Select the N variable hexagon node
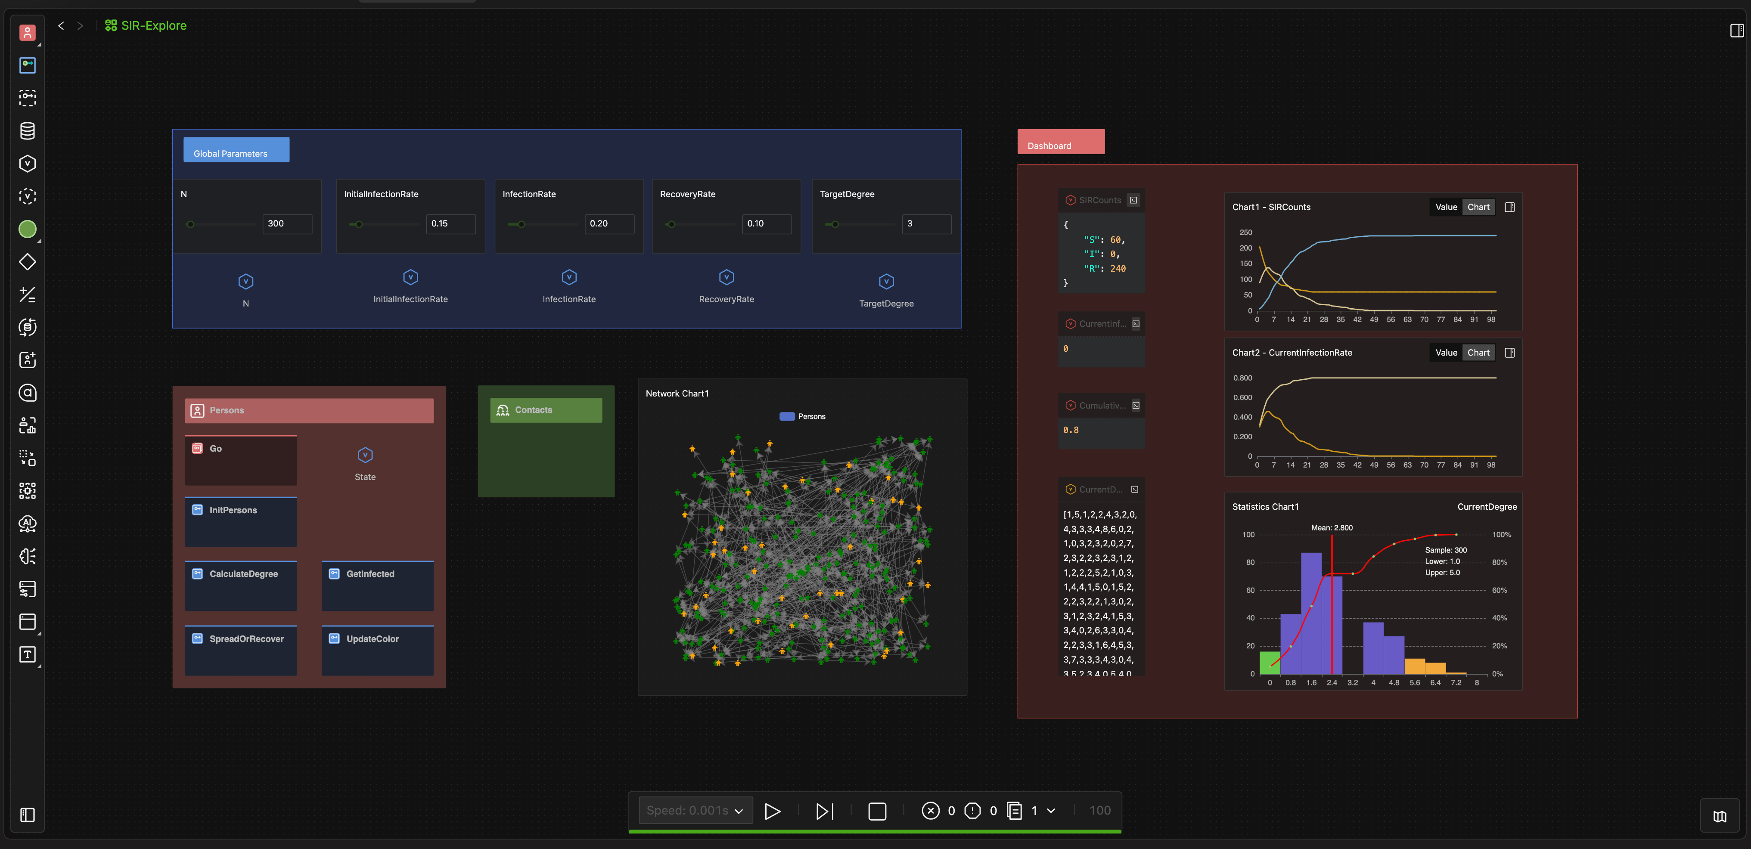The image size is (1751, 849). (246, 282)
